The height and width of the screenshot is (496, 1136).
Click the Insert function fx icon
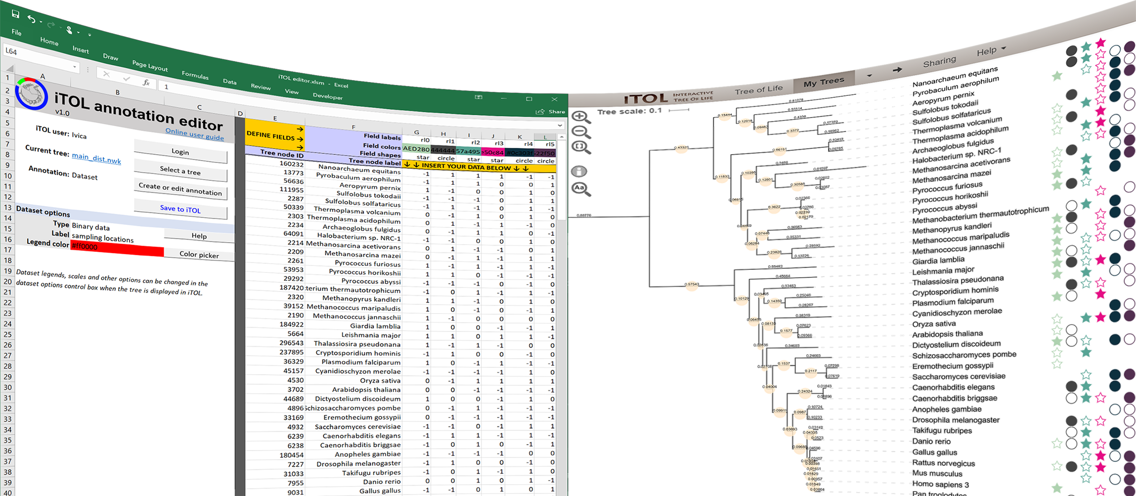pyautogui.click(x=146, y=83)
